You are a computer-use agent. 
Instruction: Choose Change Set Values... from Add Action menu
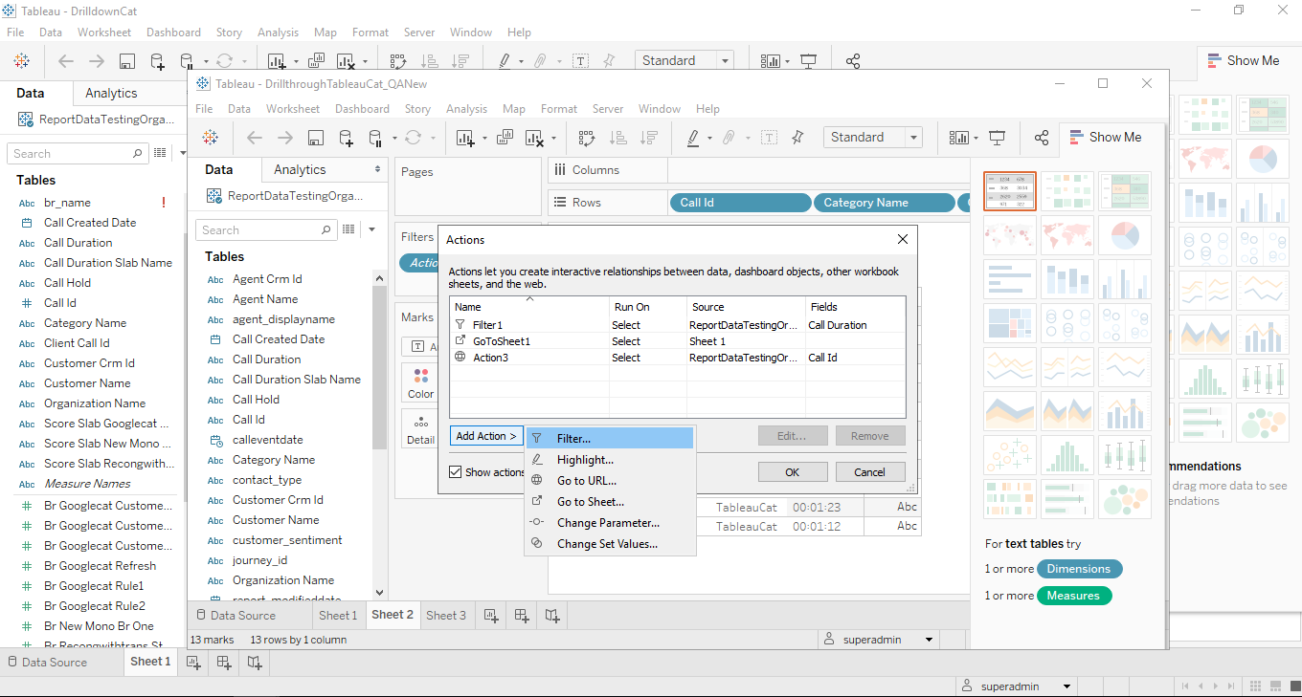(609, 544)
